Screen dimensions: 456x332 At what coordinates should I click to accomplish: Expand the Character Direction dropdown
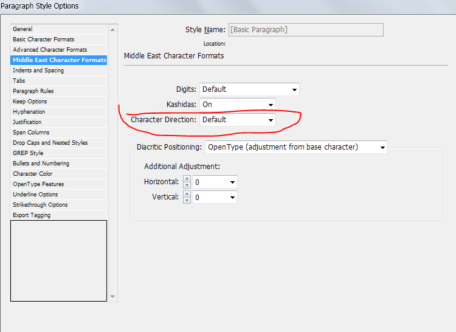pos(238,120)
